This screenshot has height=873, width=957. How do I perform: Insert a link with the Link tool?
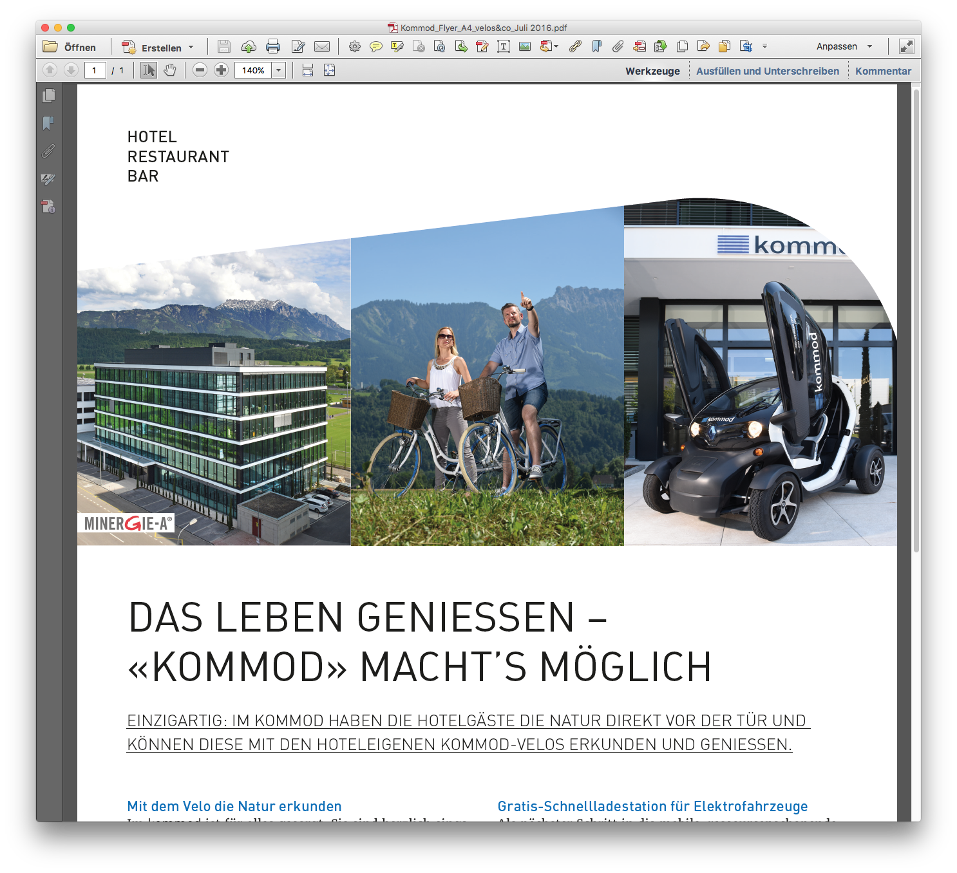pyautogui.click(x=575, y=46)
